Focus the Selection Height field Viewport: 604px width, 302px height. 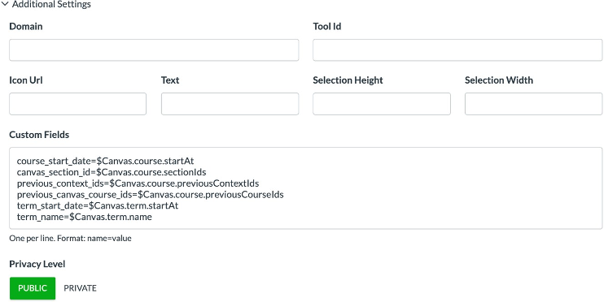tap(382, 104)
